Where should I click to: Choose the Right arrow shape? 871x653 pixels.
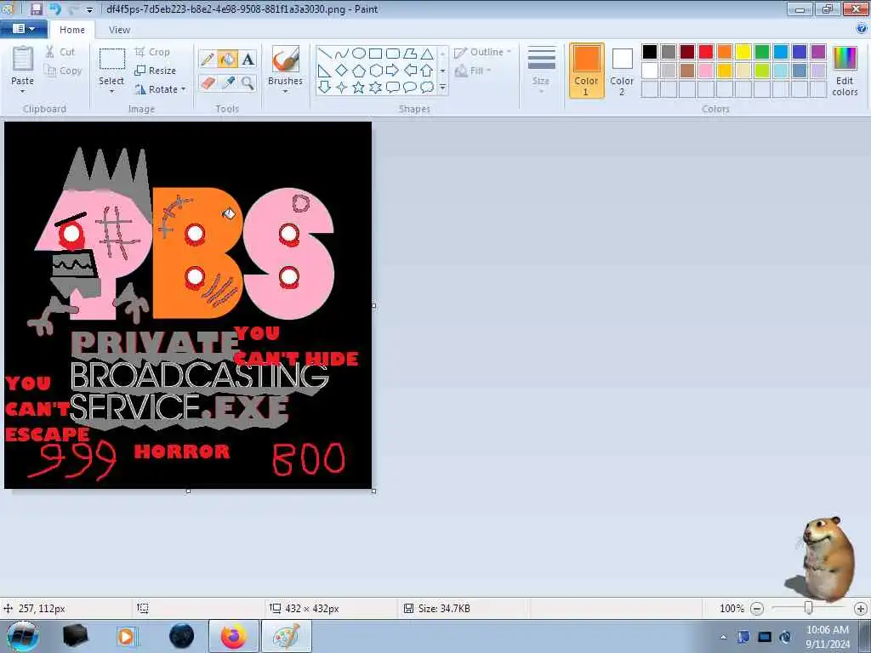393,71
